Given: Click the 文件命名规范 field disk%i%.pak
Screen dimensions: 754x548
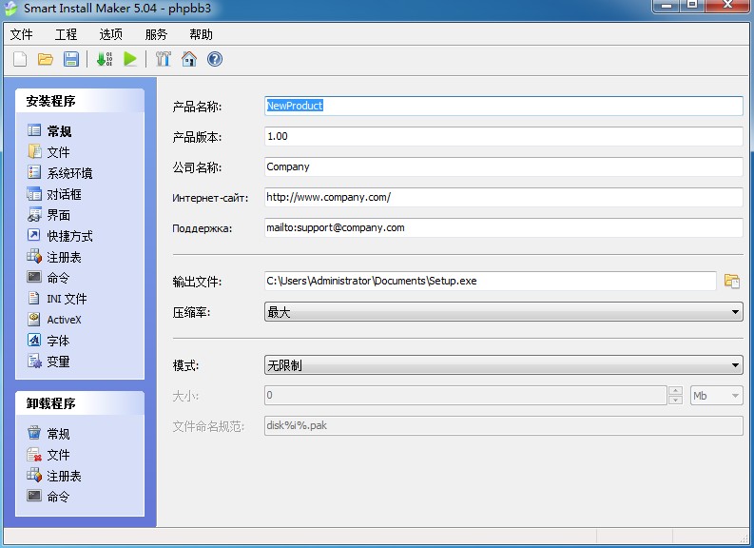Looking at the screenshot, I should [x=504, y=426].
